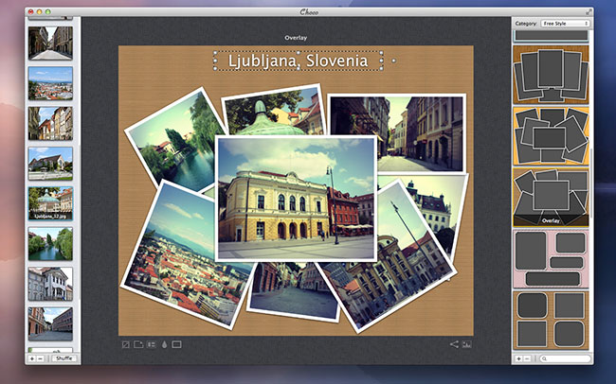Click the export image icon beside share

(466, 344)
